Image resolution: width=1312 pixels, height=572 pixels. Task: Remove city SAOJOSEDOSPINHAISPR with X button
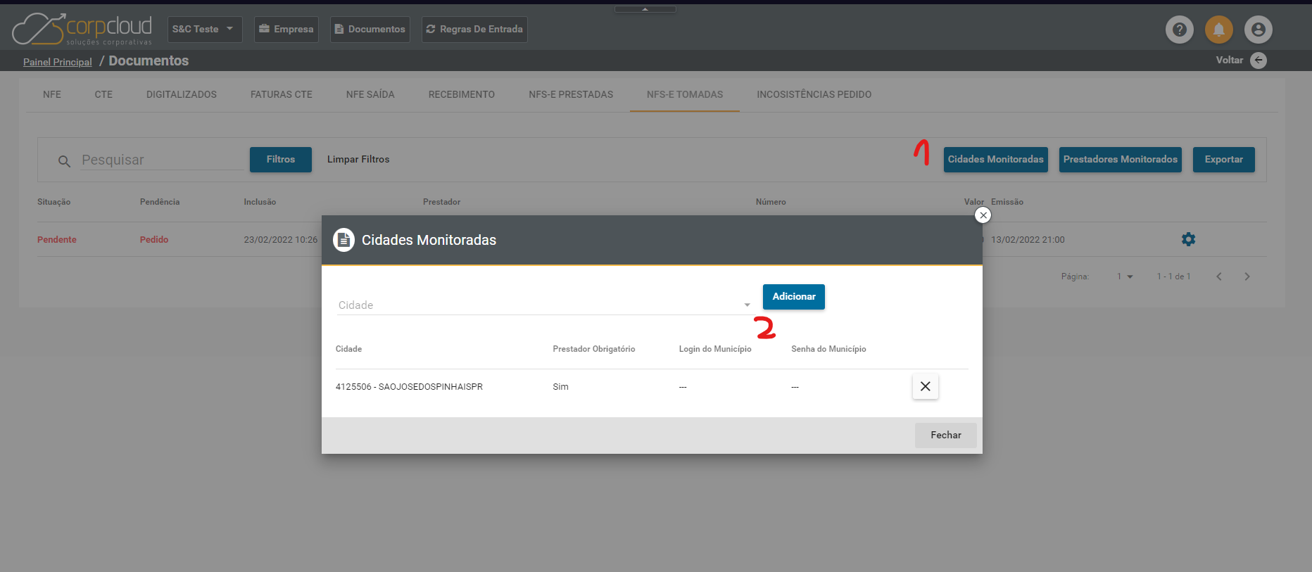click(x=926, y=386)
